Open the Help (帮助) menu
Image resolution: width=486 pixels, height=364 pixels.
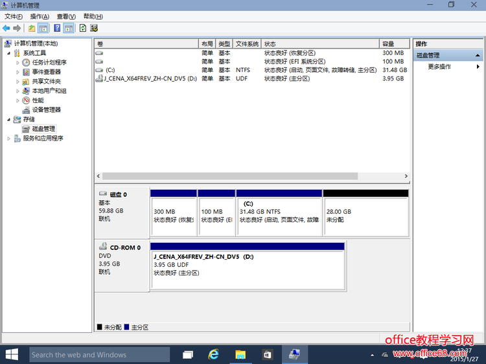[93, 16]
